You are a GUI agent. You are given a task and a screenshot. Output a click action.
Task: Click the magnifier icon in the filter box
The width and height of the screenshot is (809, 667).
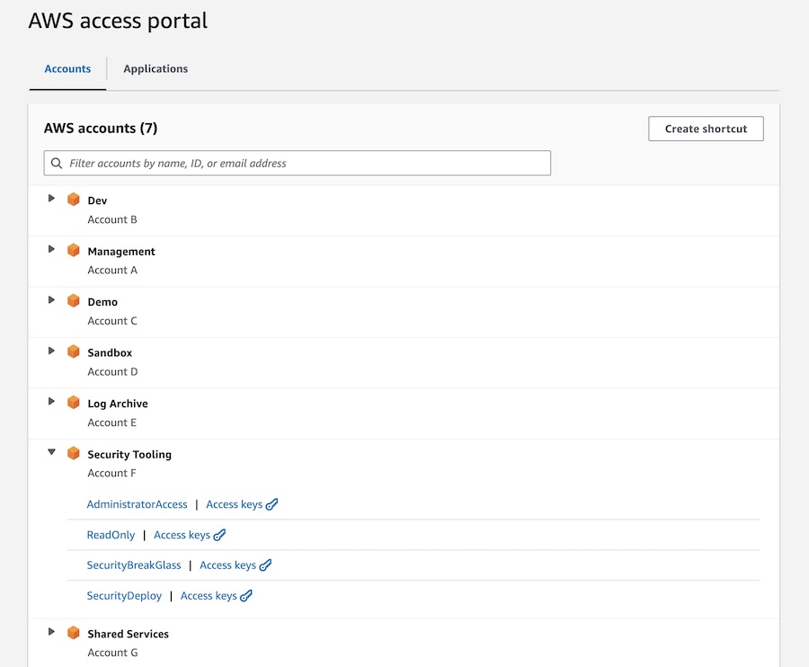coord(56,163)
